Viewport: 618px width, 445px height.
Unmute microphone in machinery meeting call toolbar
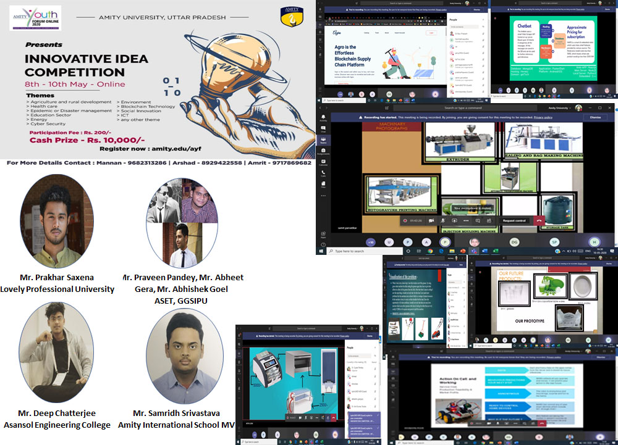pos(443,221)
